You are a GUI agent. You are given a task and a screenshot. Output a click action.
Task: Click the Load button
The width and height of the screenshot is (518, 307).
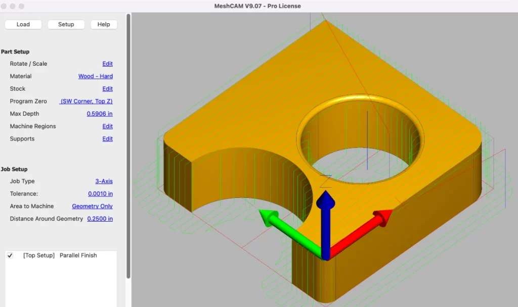(x=23, y=24)
